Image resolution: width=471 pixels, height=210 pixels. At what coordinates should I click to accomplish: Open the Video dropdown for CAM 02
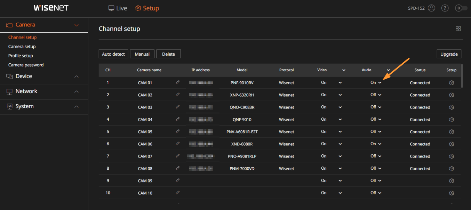coord(340,95)
